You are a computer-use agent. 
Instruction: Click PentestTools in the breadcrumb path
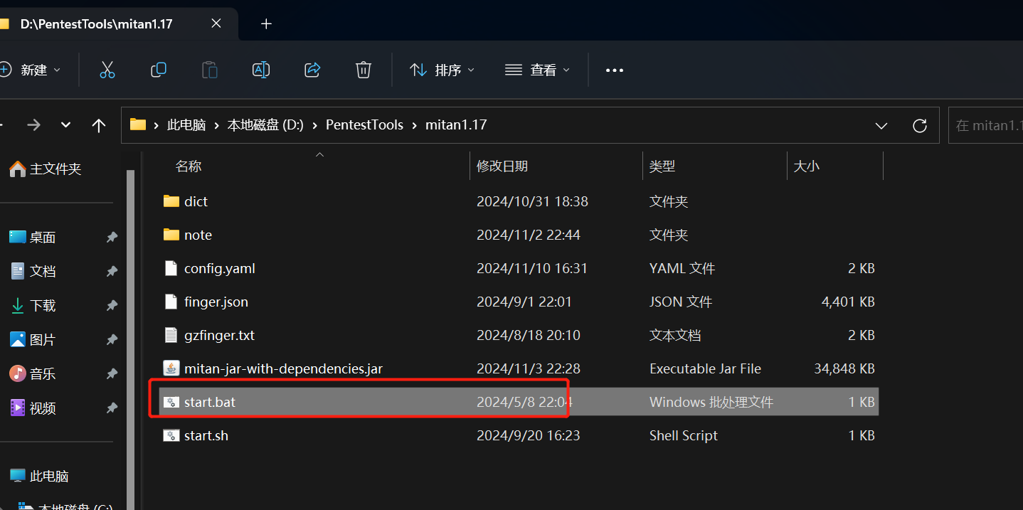pyautogui.click(x=364, y=125)
